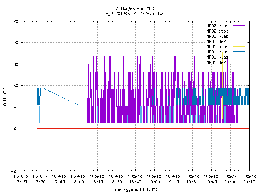257x193 pixels.
Task: Click the y-axis tick value 120
Action: 14,21
